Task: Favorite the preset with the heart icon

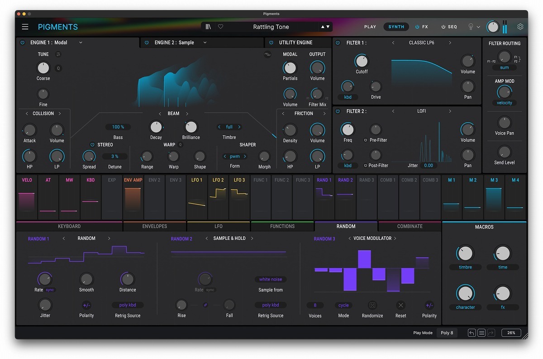Action: [220, 27]
